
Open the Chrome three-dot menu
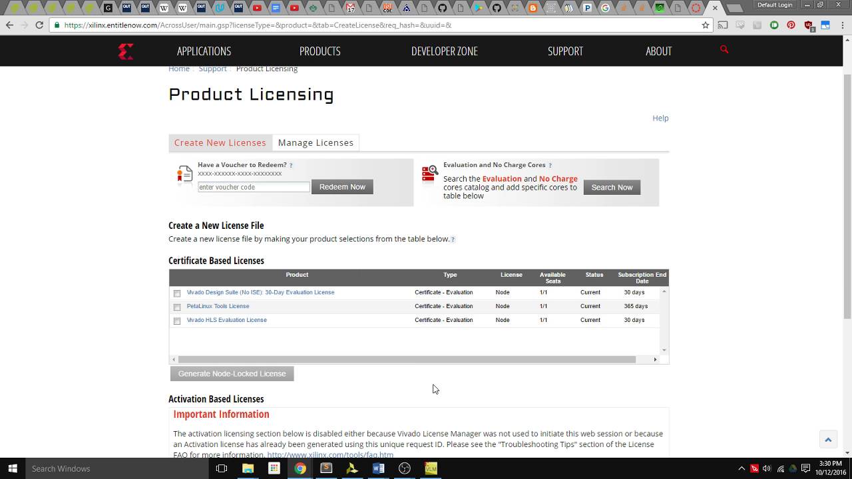pos(841,25)
